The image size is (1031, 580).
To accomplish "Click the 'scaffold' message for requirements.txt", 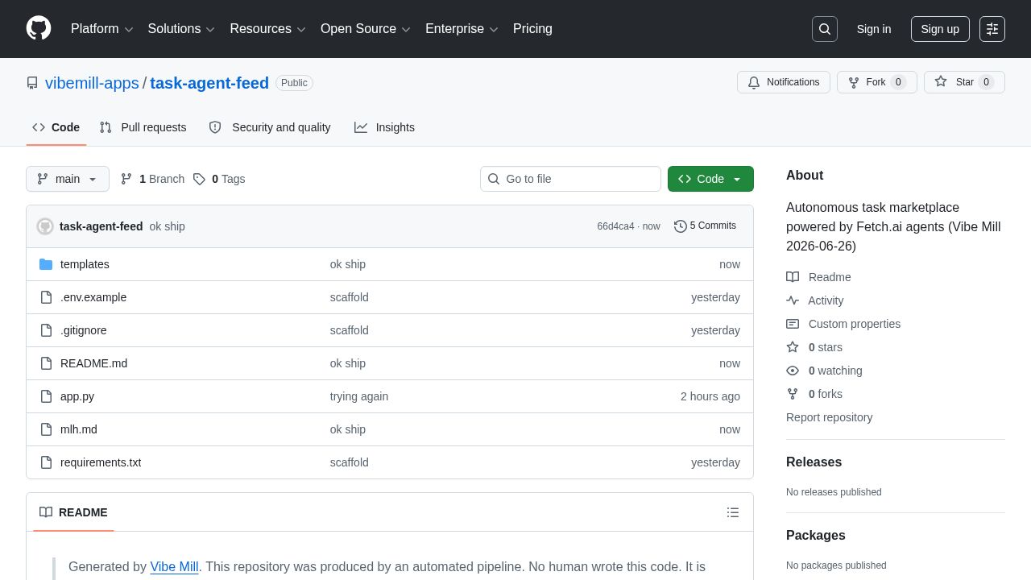I will [x=350, y=462].
